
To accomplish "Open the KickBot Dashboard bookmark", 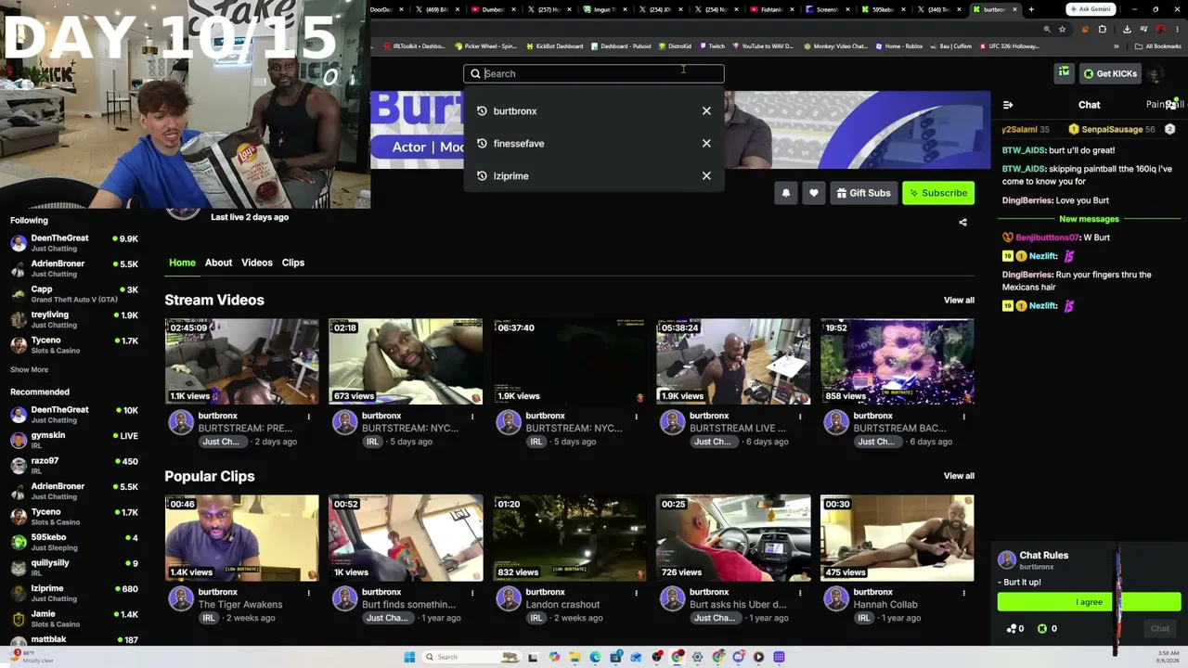I will tap(555, 46).
